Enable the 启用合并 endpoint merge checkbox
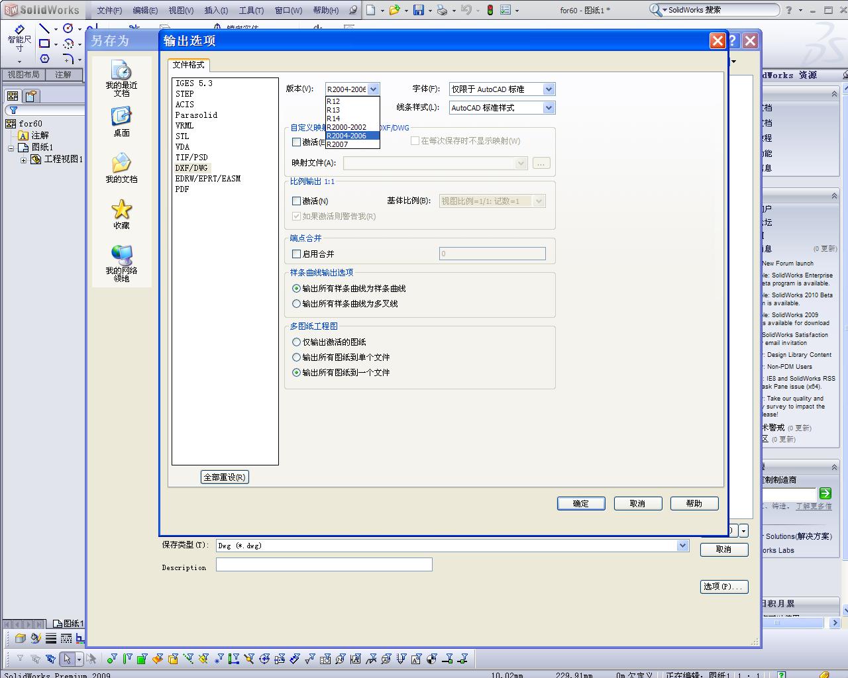Viewport: 848px width, 678px height. pos(296,254)
